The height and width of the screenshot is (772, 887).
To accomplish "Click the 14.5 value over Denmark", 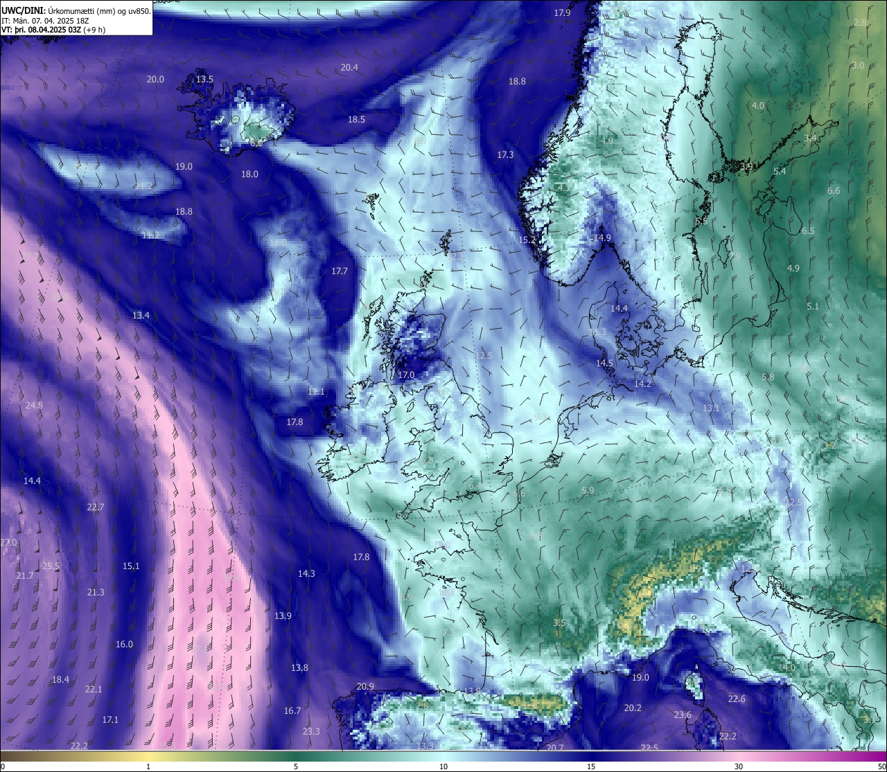I will click(x=604, y=363).
